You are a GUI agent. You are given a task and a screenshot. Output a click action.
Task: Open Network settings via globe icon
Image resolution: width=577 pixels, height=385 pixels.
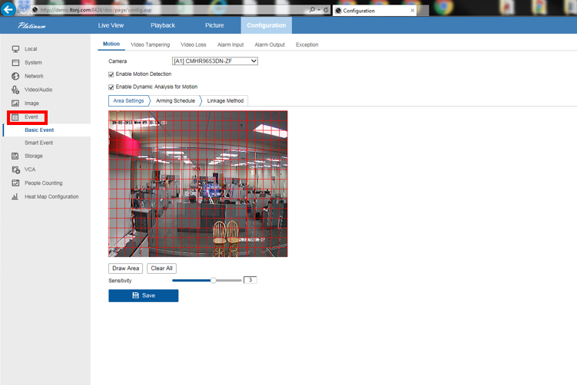coord(15,77)
